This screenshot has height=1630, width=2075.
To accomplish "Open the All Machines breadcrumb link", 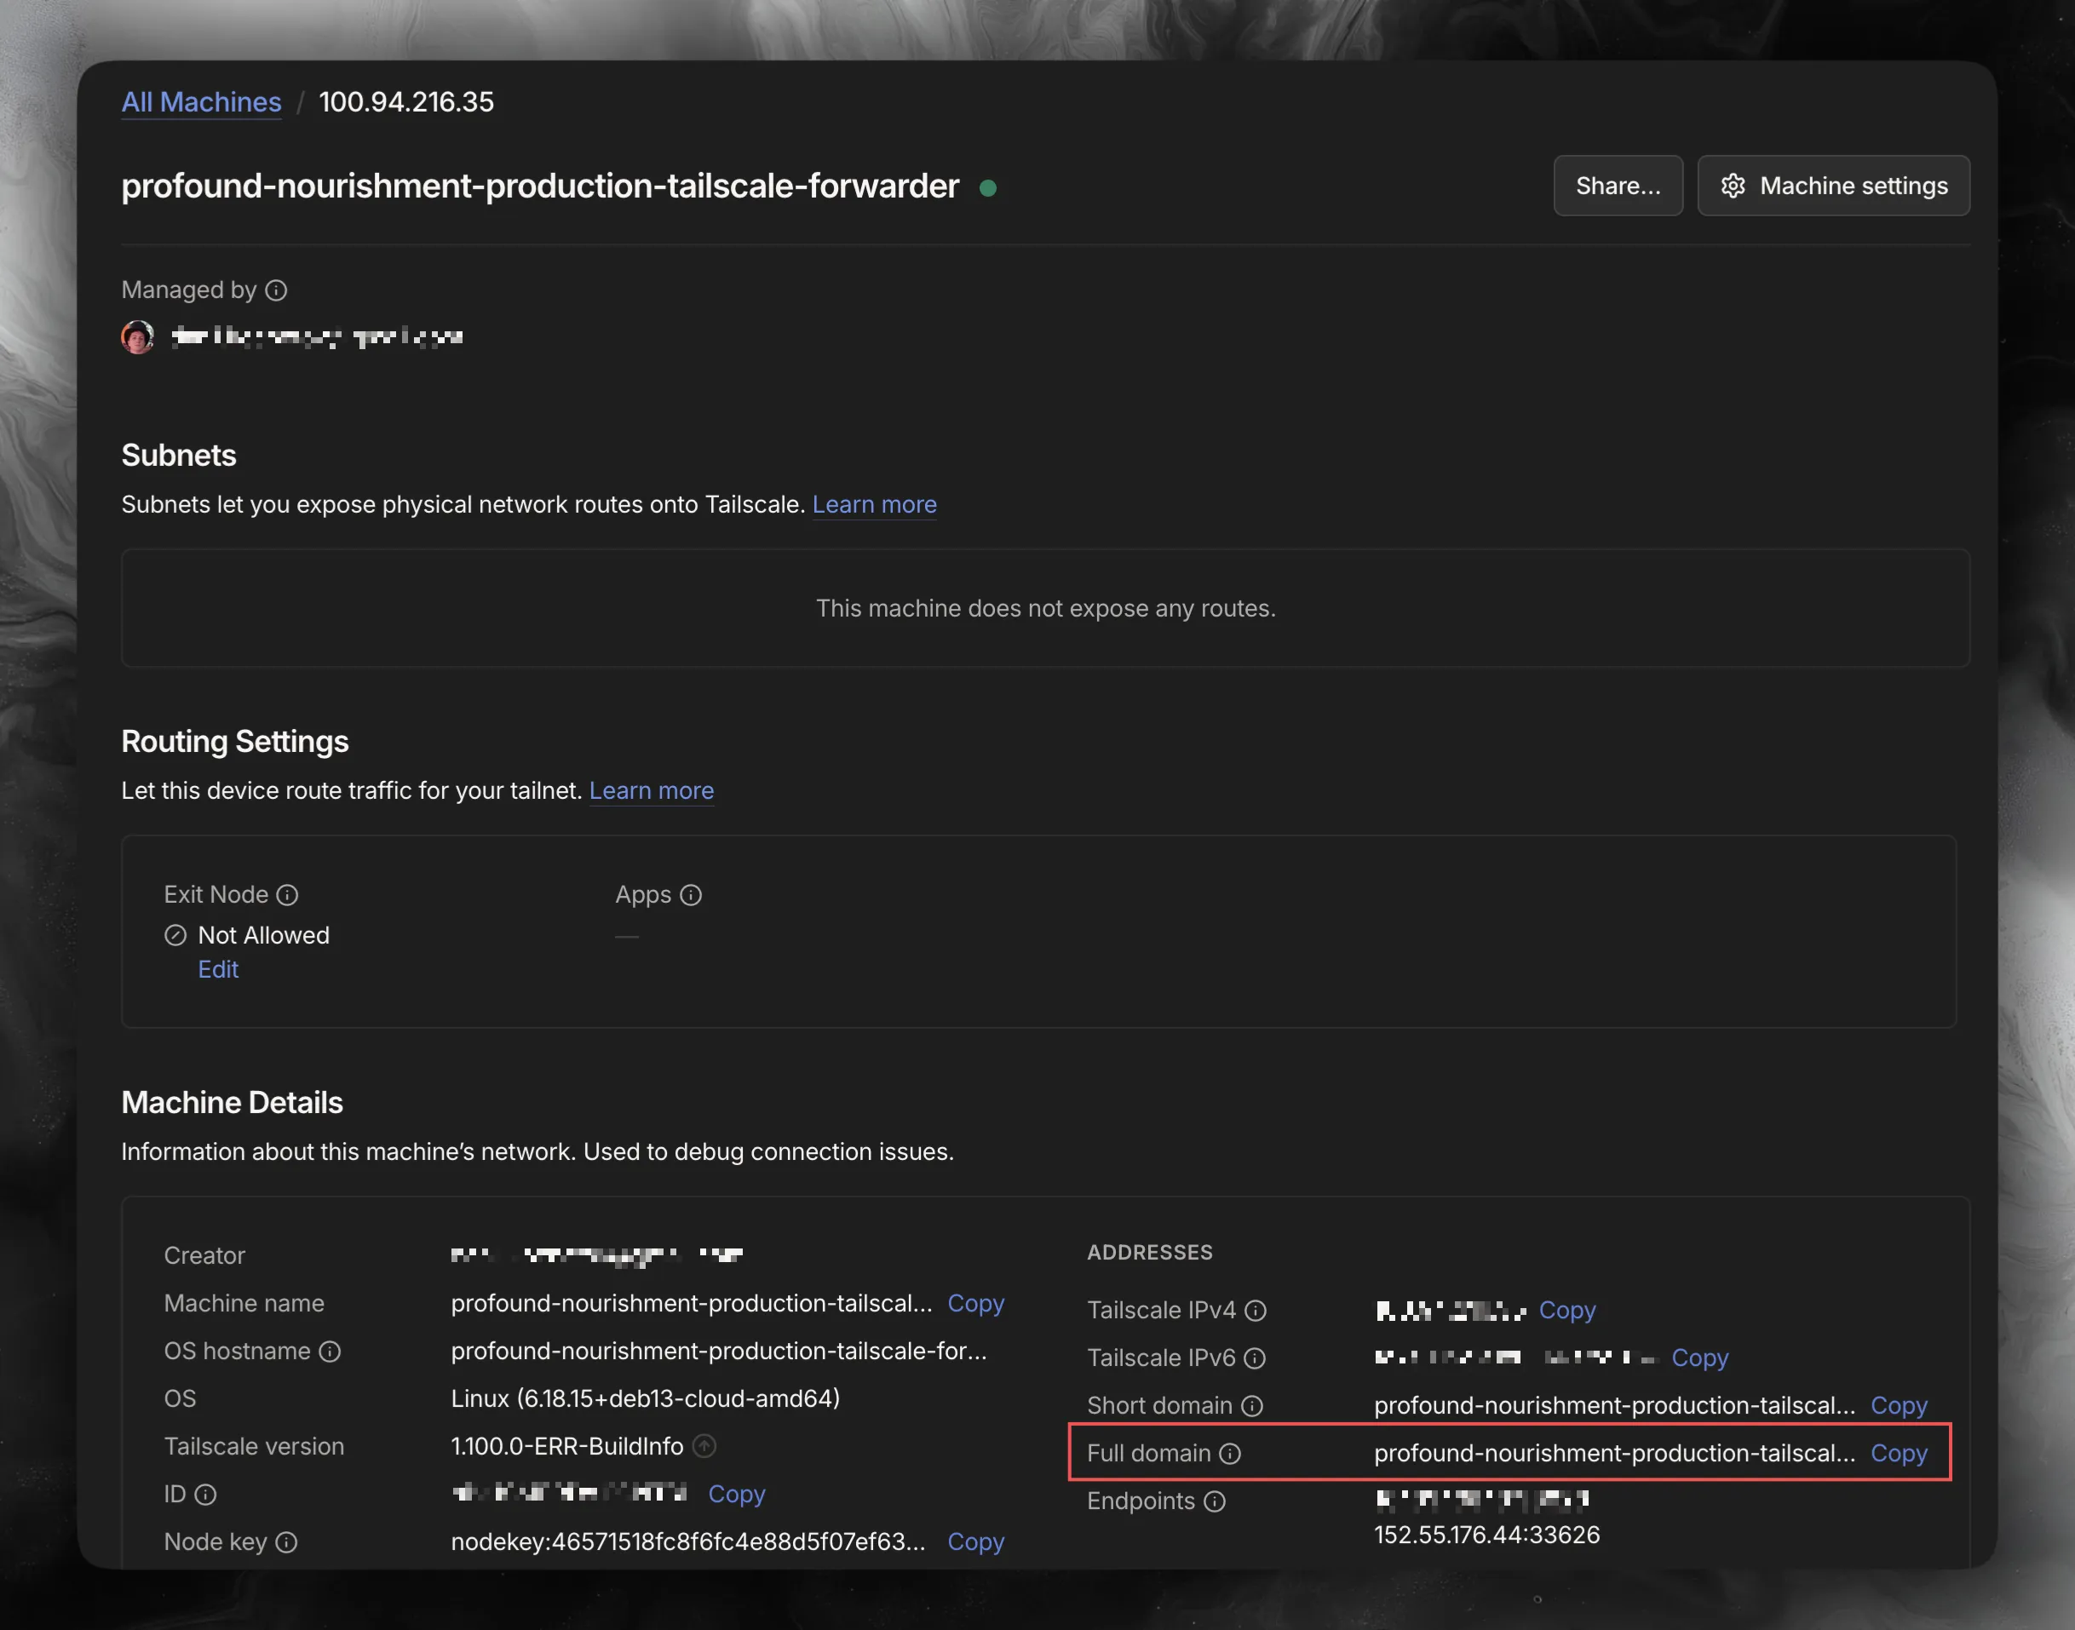I will [201, 102].
